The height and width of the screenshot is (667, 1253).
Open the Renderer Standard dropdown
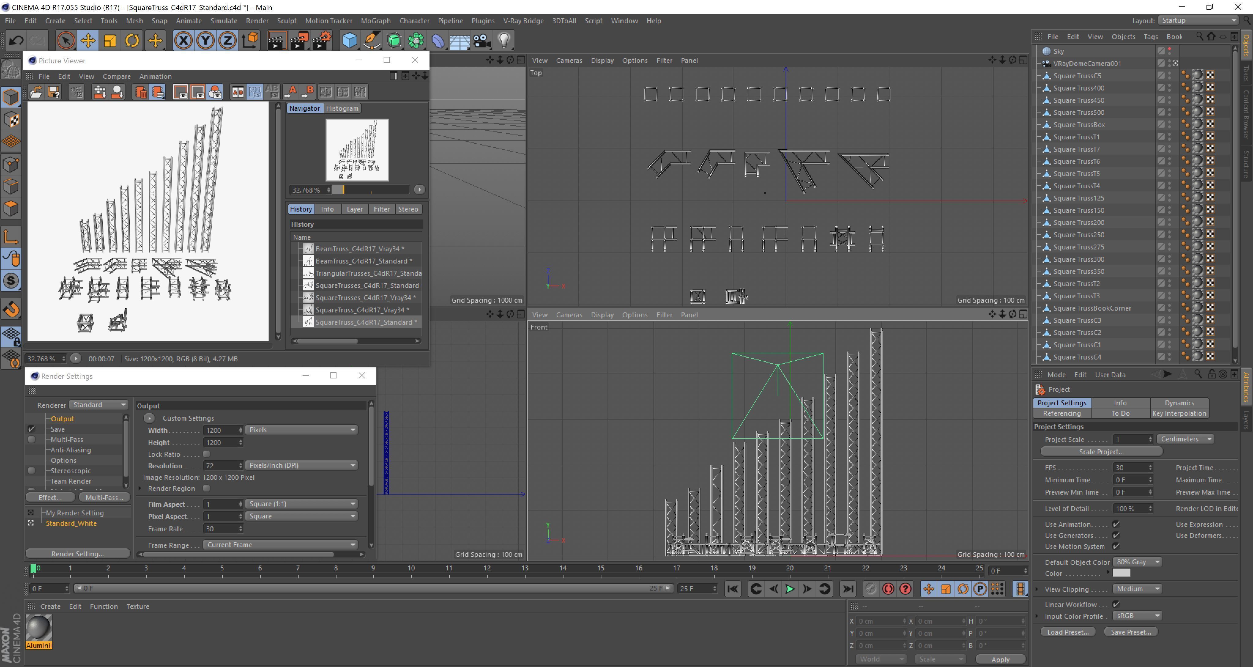pos(99,405)
